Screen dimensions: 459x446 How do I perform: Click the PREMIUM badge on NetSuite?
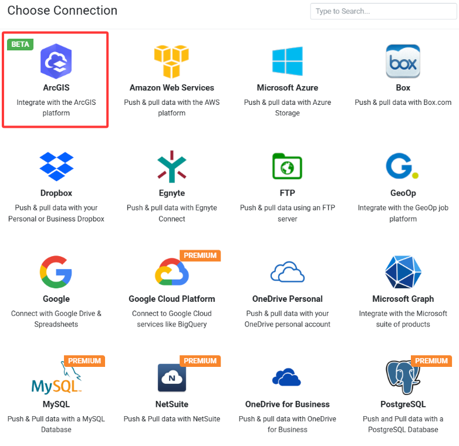(x=200, y=361)
